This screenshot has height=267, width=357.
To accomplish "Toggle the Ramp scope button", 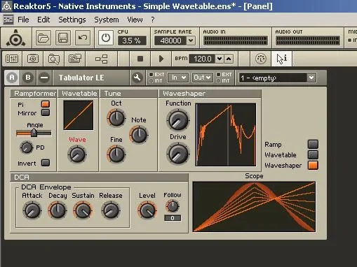I will 313,144.
